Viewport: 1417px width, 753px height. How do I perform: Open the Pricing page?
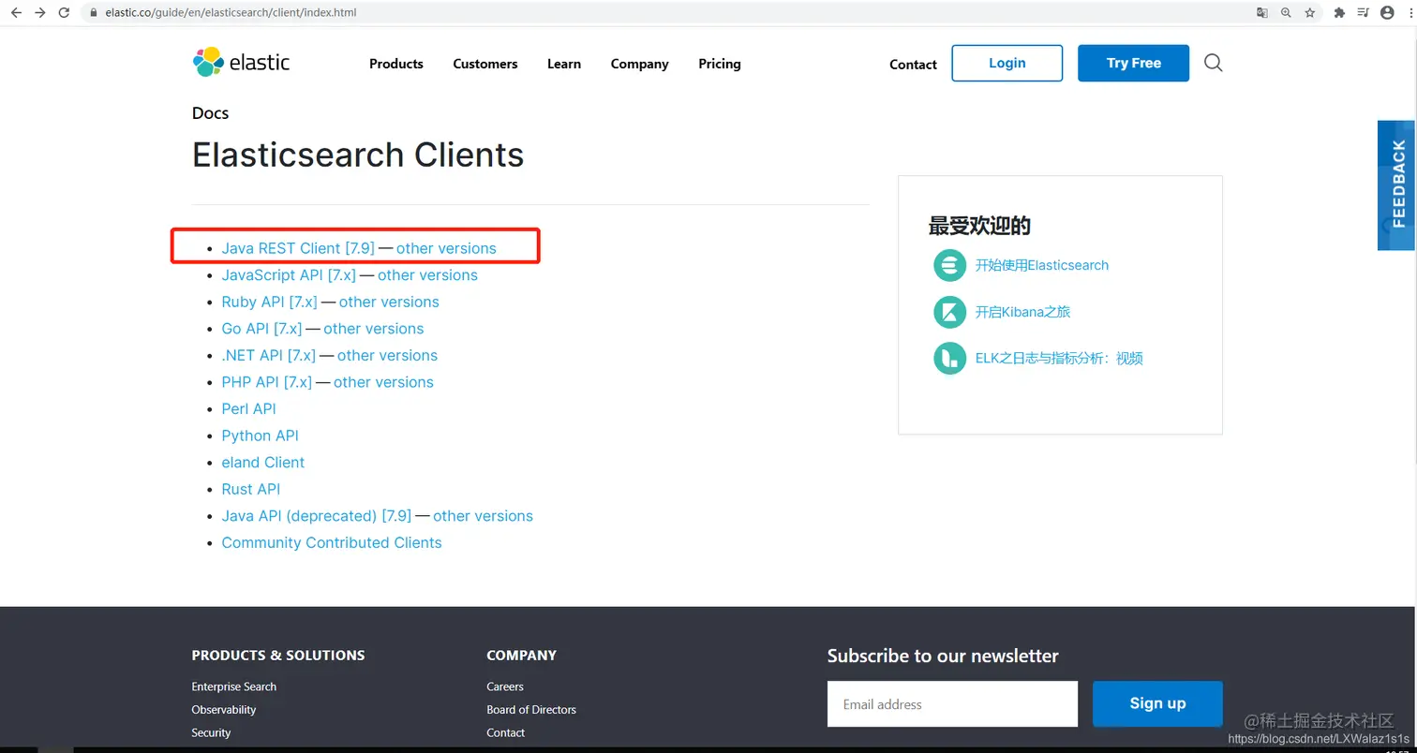[x=720, y=64]
